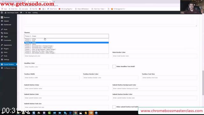This screenshot has height=115, width=204.
Task: Open the Themes dropdown box
Action: (67, 36)
